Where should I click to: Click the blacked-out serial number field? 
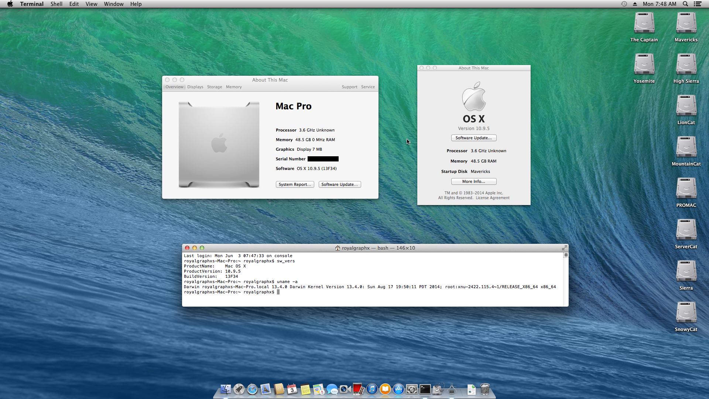[323, 159]
